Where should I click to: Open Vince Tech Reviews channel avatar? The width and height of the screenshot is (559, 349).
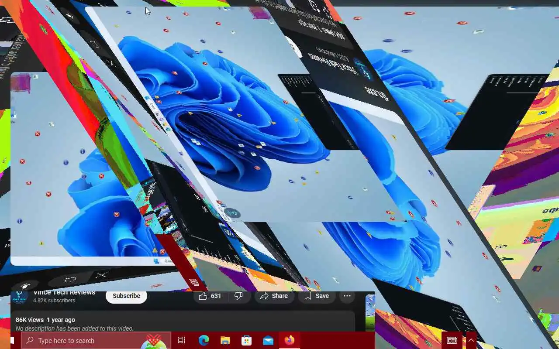(x=20, y=297)
